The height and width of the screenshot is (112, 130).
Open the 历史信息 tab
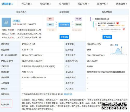121,4
